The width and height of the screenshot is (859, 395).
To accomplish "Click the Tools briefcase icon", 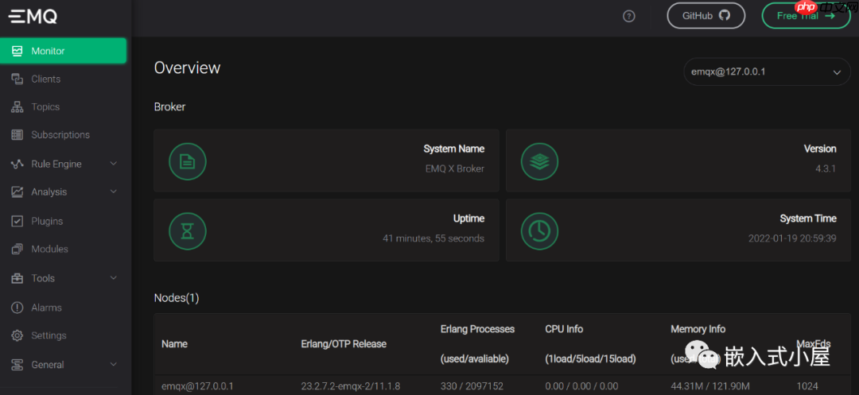I will click(17, 278).
